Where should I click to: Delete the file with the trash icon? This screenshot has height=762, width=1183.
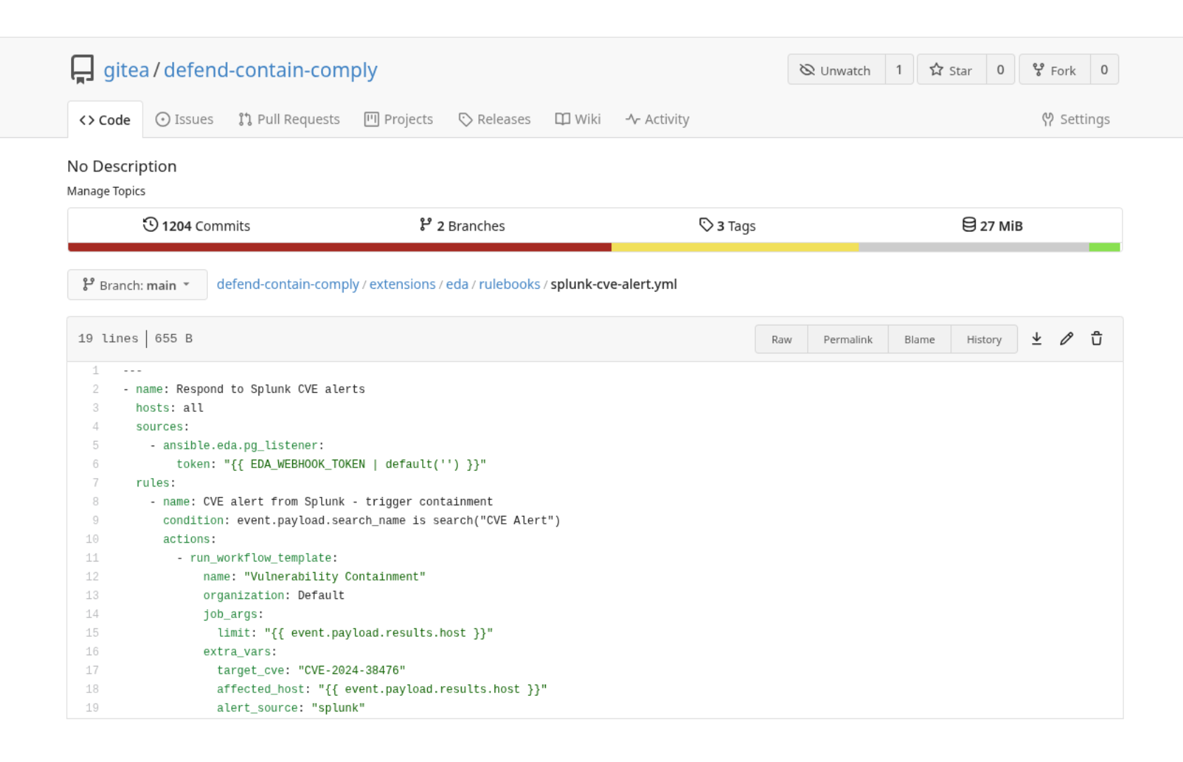coord(1097,339)
